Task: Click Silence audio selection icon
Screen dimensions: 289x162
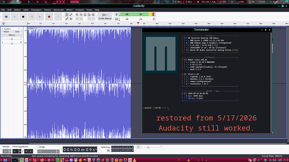Action: (81, 19)
